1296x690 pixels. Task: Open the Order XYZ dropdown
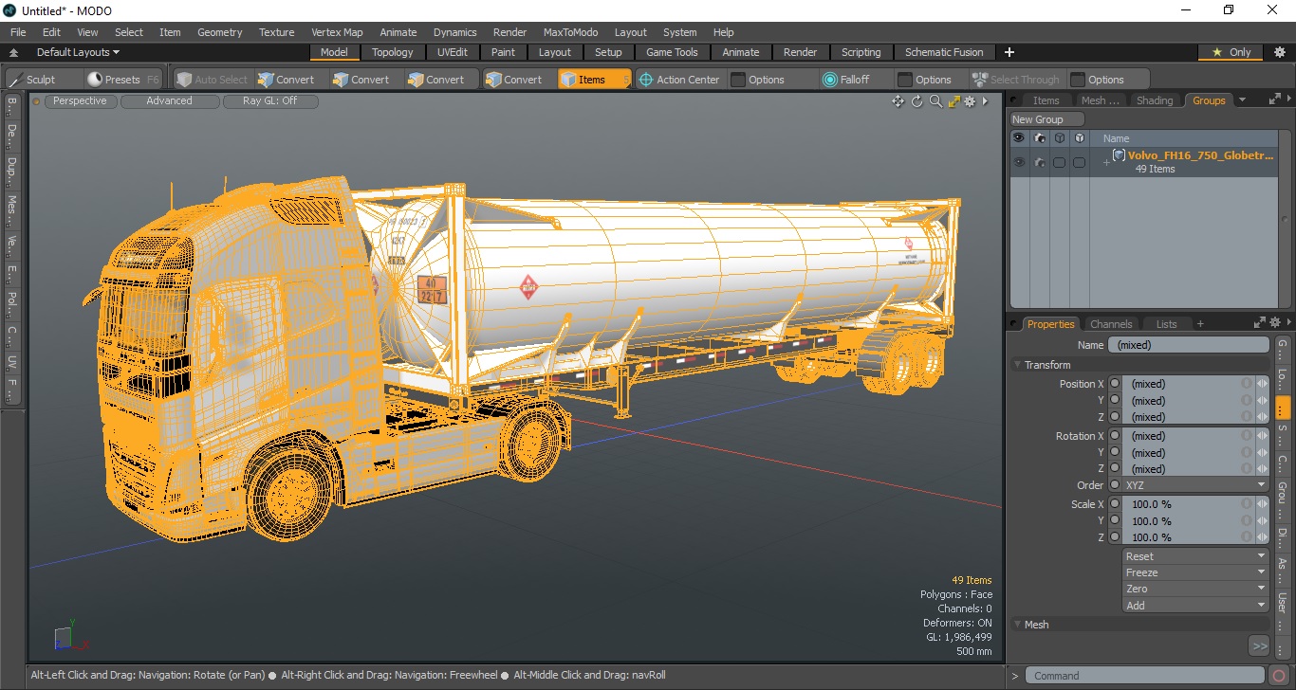tap(1195, 485)
